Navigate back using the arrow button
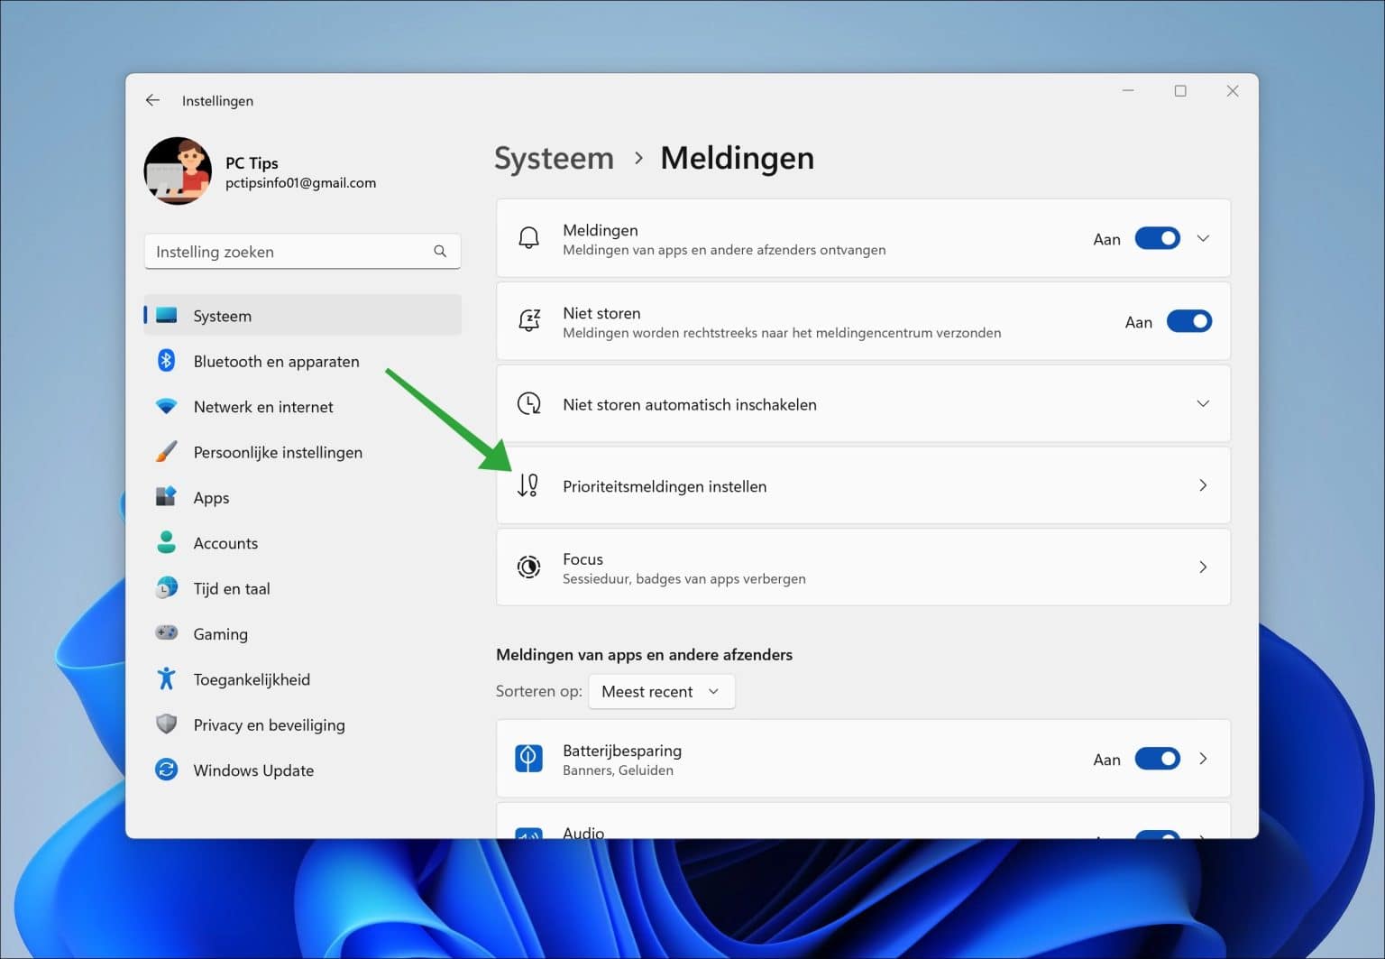This screenshot has height=959, width=1385. (151, 100)
